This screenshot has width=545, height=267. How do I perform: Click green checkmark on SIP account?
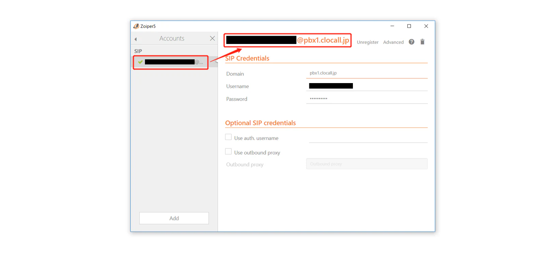[x=140, y=62]
